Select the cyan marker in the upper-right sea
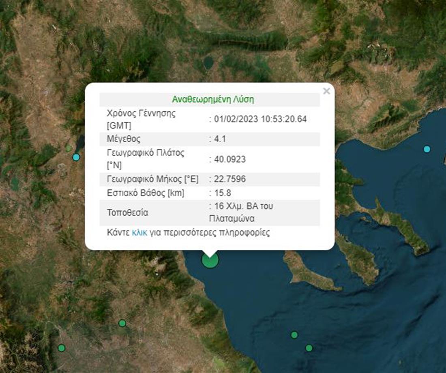Image resolution: width=446 pixels, height=373 pixels. (x=427, y=149)
